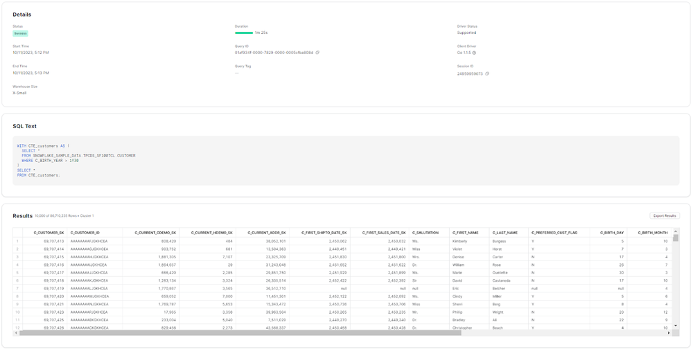Select the cell containing Kimberly
This screenshot has height=349, width=693.
coord(459,241)
